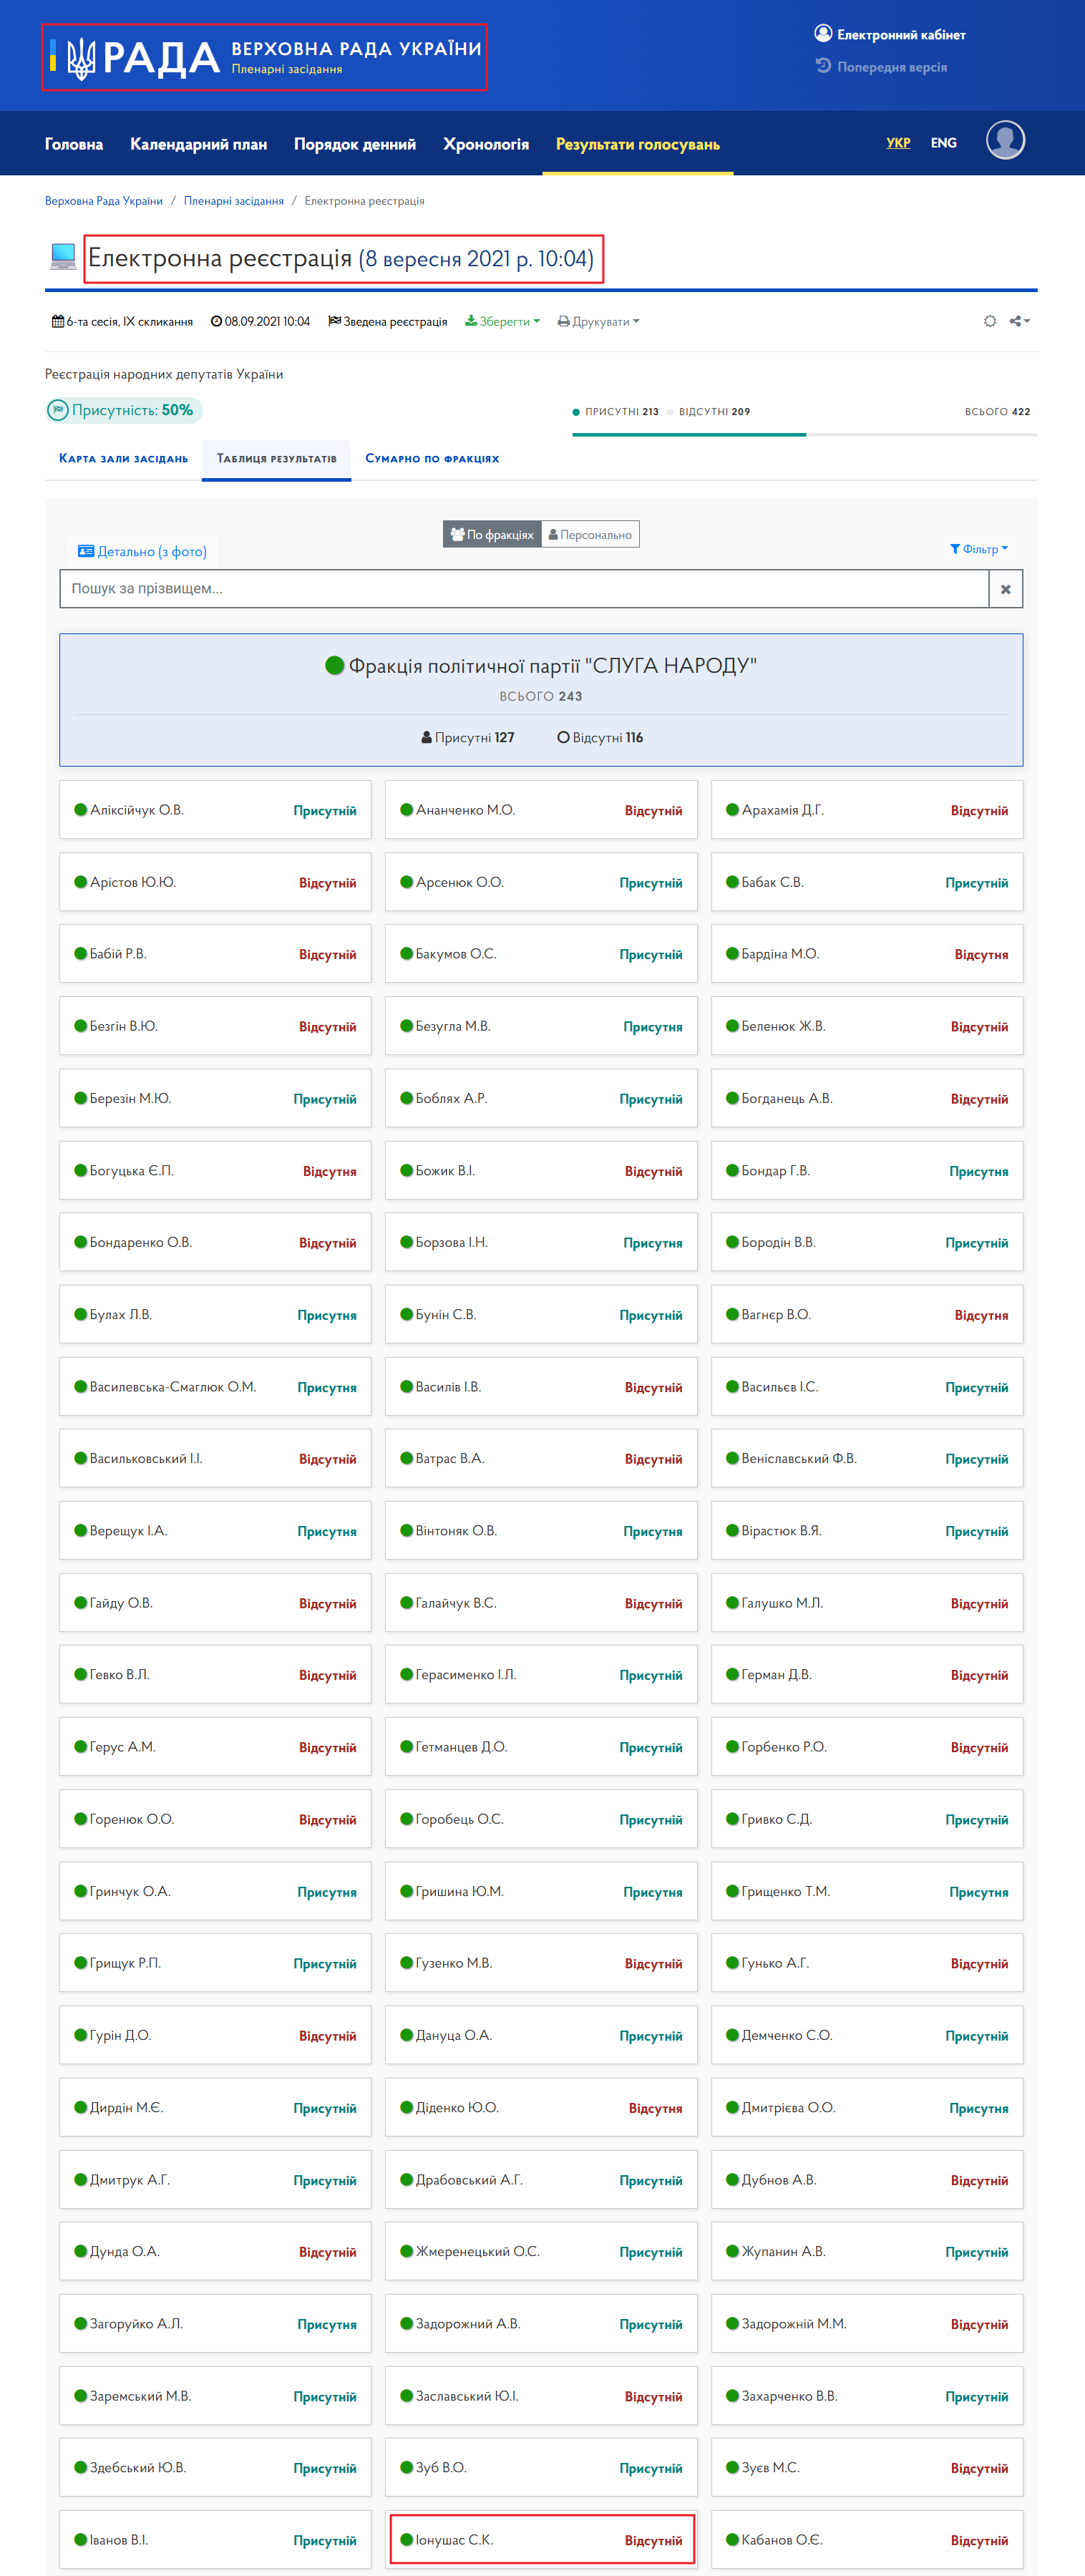
Task: Open Електронний кабінет
Action: pos(890,34)
